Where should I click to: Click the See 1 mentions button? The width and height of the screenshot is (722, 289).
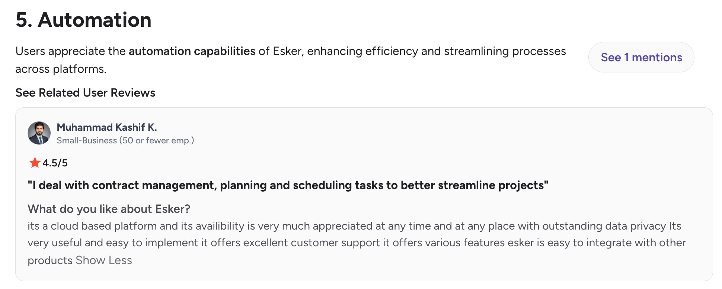(641, 57)
